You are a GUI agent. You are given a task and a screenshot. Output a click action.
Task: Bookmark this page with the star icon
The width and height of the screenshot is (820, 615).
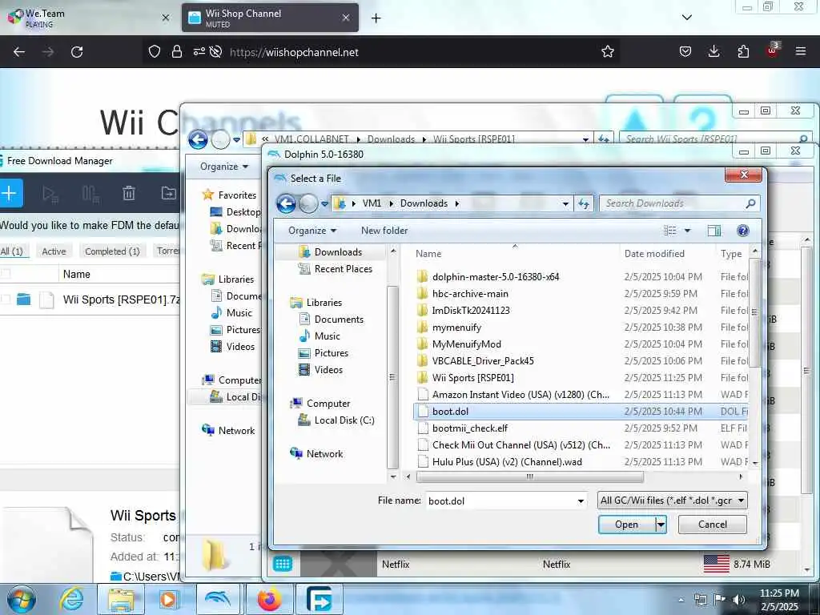pos(607,52)
